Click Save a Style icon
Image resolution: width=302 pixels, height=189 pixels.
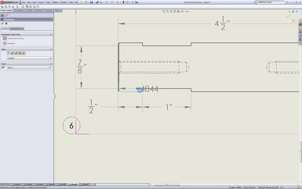[20, 53]
